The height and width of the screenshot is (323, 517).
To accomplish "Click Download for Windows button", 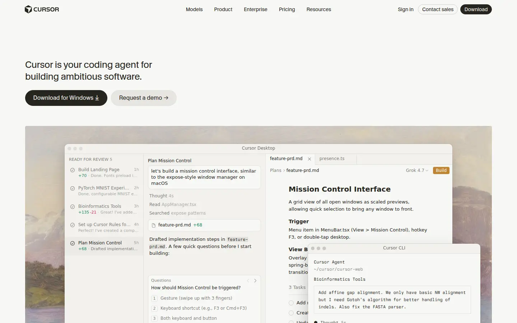I will pyautogui.click(x=66, y=98).
